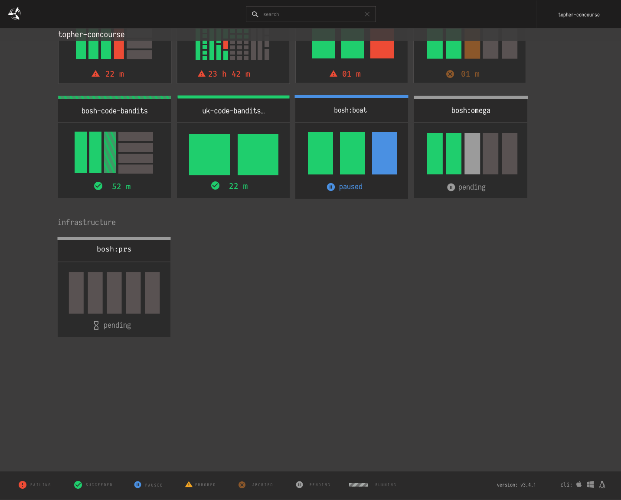The height and width of the screenshot is (500, 621).
Task: Click the pending status icon in footer
Action: tap(299, 485)
